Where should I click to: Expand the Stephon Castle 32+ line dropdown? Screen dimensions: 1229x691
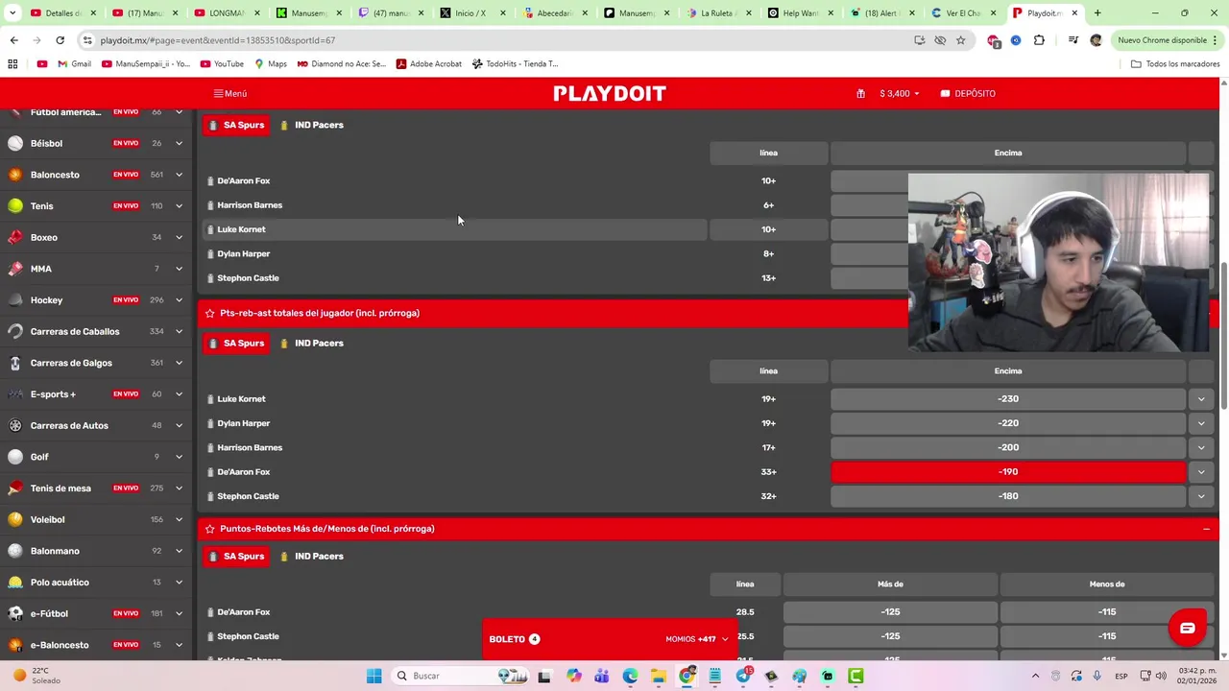click(x=1201, y=496)
